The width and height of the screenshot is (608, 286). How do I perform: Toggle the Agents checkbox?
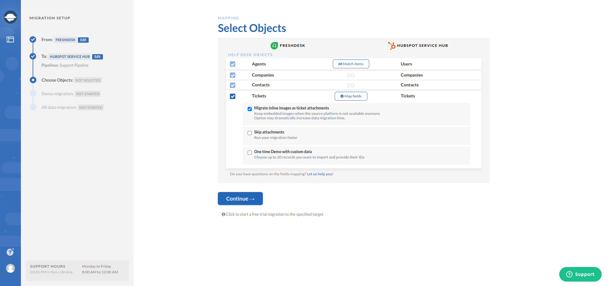[232, 64]
